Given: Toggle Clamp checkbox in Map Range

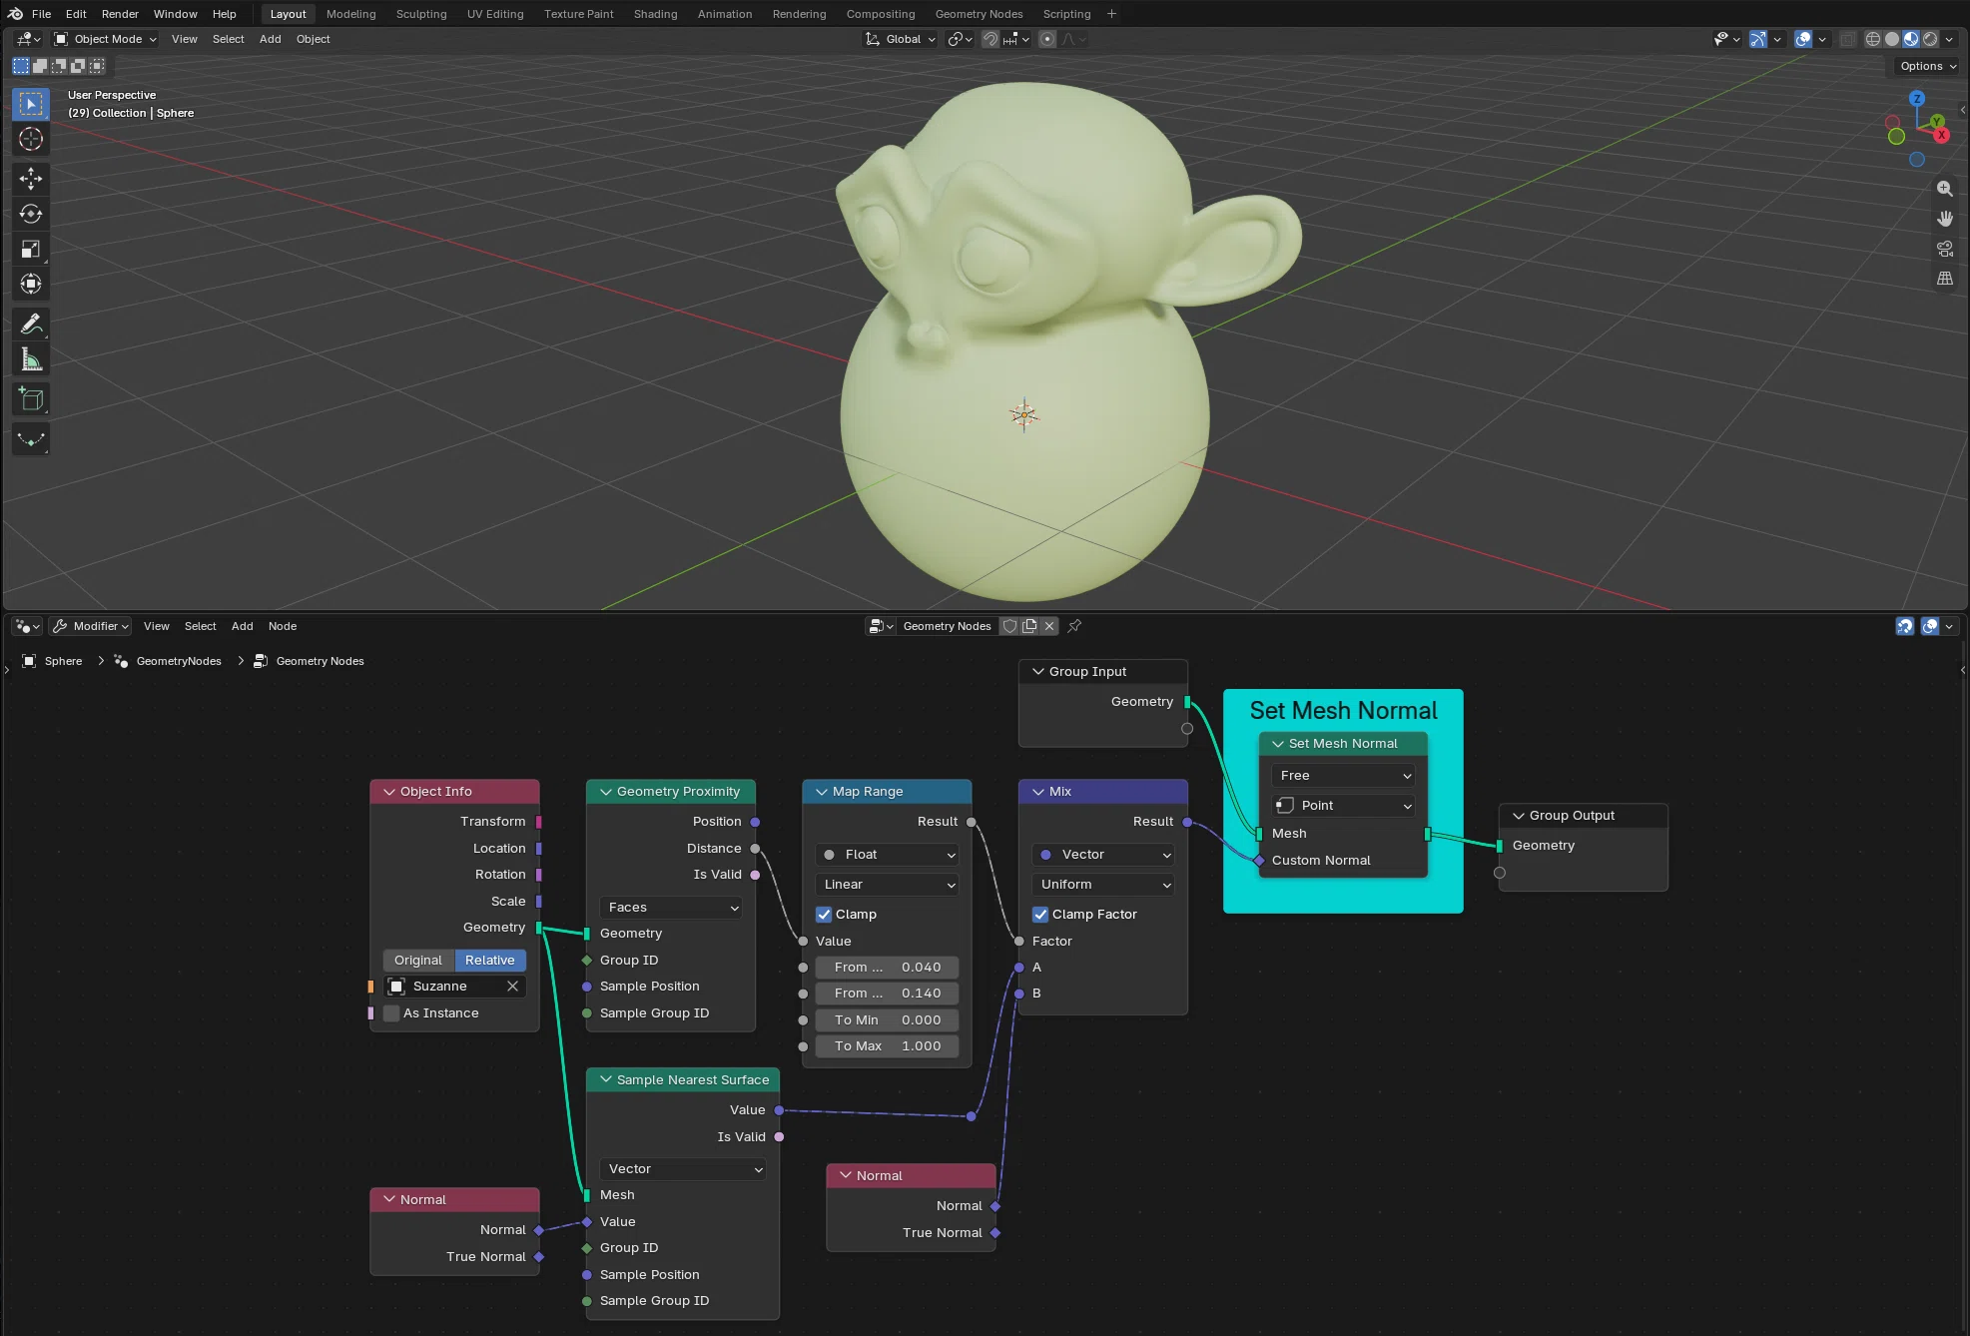Looking at the screenshot, I should pyautogui.click(x=824, y=915).
